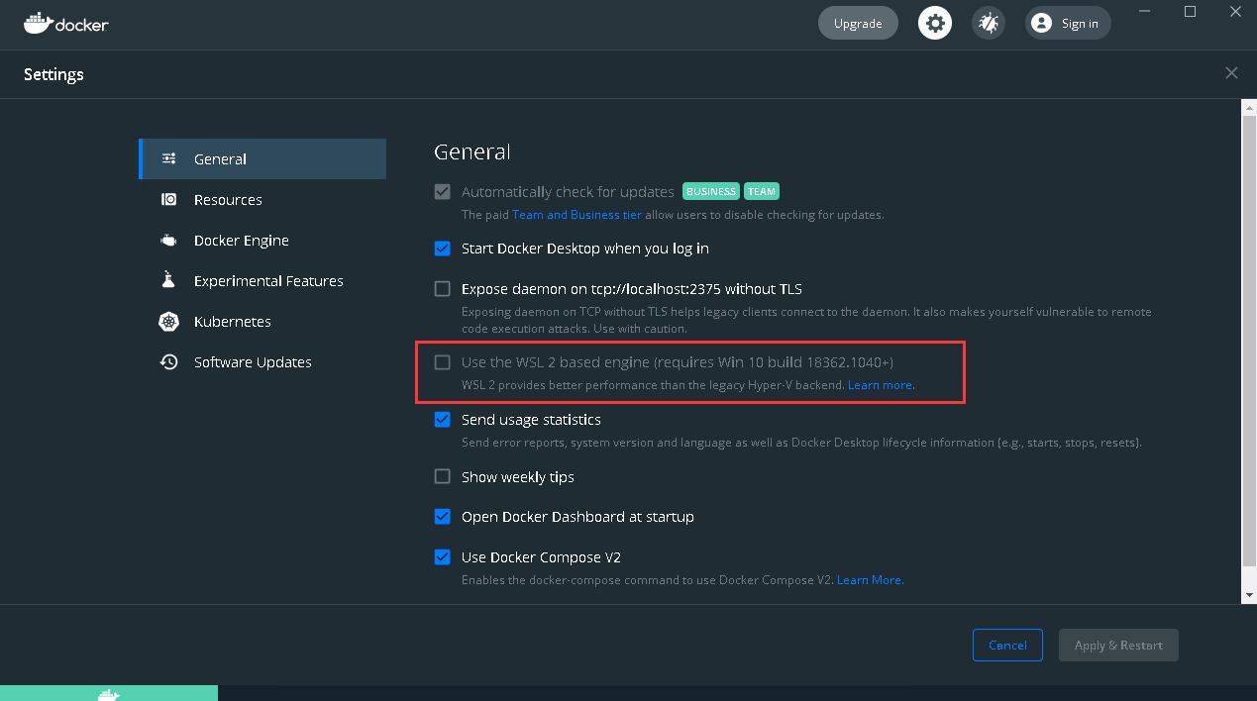Screen dimensions: 1257x701
Task: Disable Use Docker Compose V2
Action: click(x=442, y=556)
